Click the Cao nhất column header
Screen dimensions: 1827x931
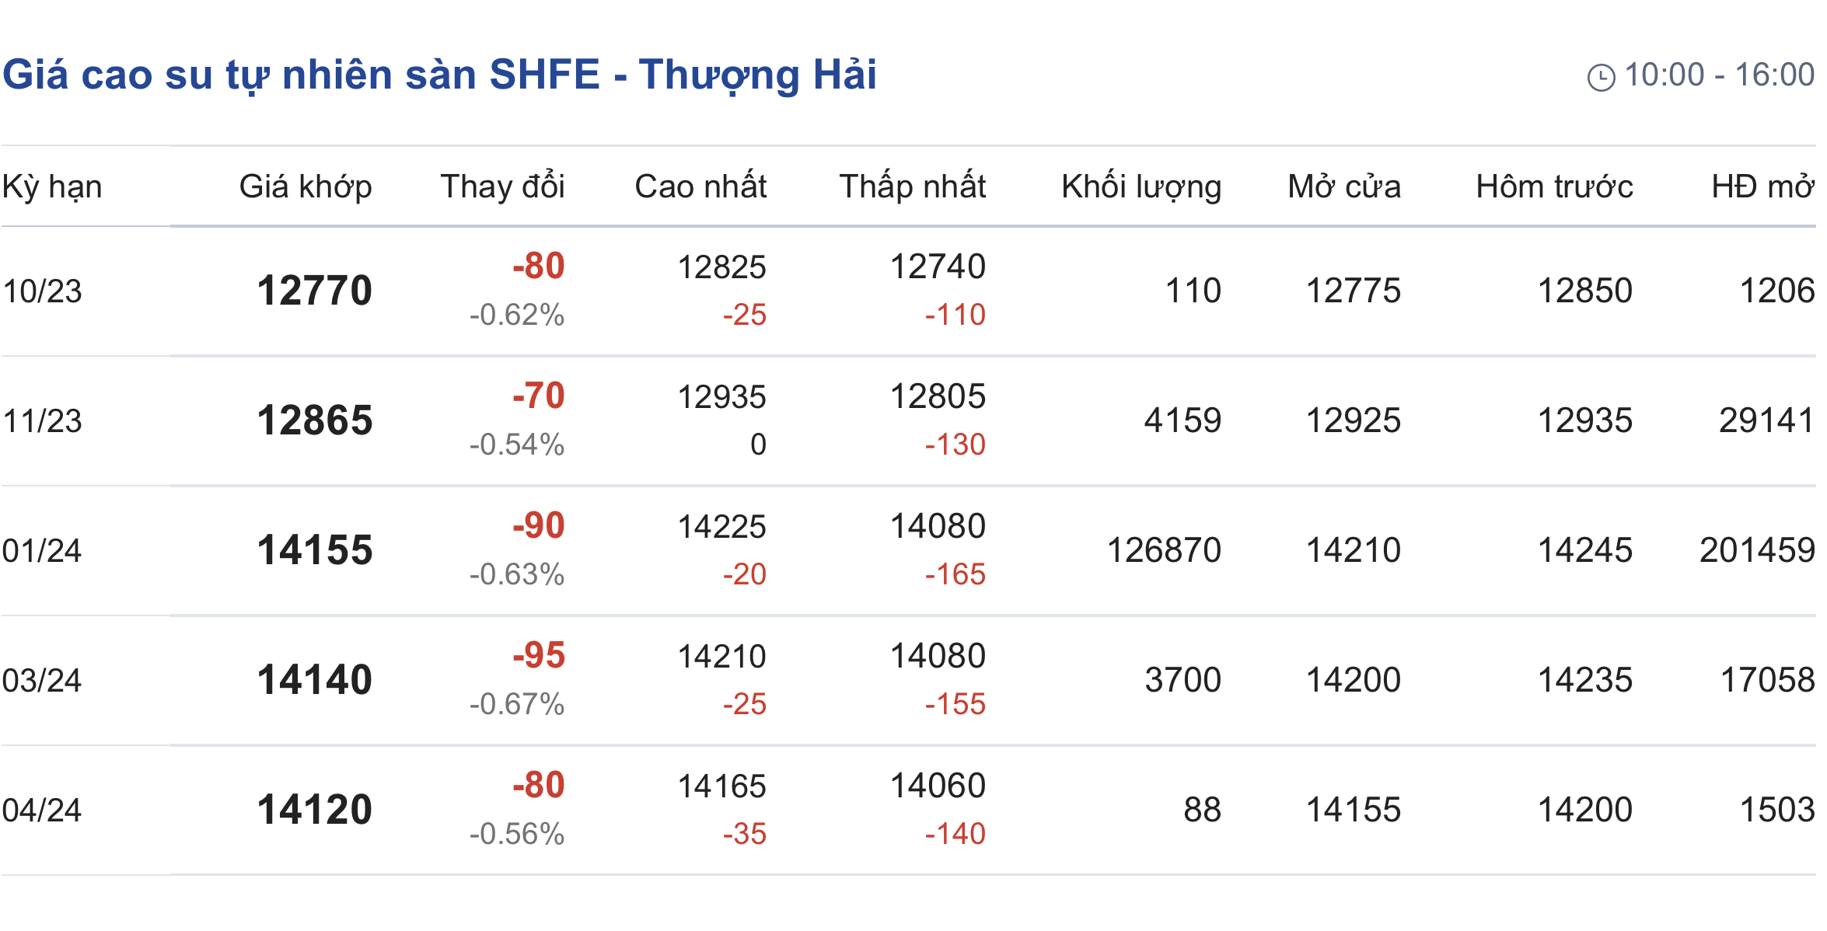700,187
